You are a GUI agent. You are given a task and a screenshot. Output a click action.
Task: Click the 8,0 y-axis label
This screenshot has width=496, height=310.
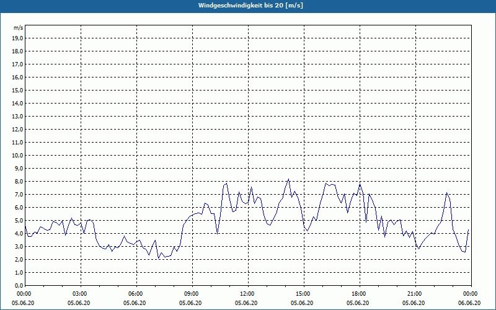[x=19, y=182]
